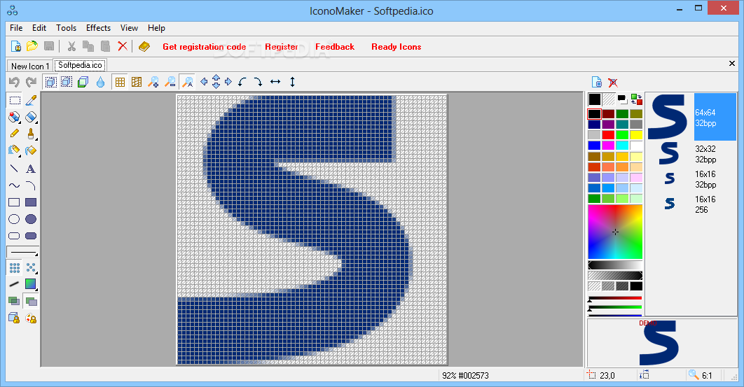
Task: Open the View menu
Action: [129, 28]
